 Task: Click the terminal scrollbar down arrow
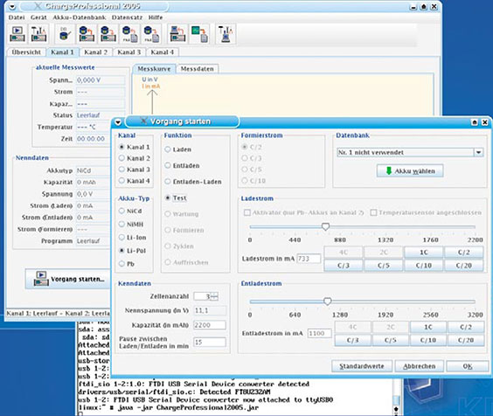[396, 409]
